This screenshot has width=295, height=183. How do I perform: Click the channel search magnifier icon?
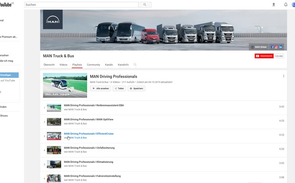tap(135, 65)
